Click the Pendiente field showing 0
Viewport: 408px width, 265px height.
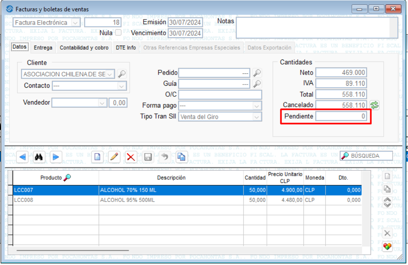[x=341, y=116]
